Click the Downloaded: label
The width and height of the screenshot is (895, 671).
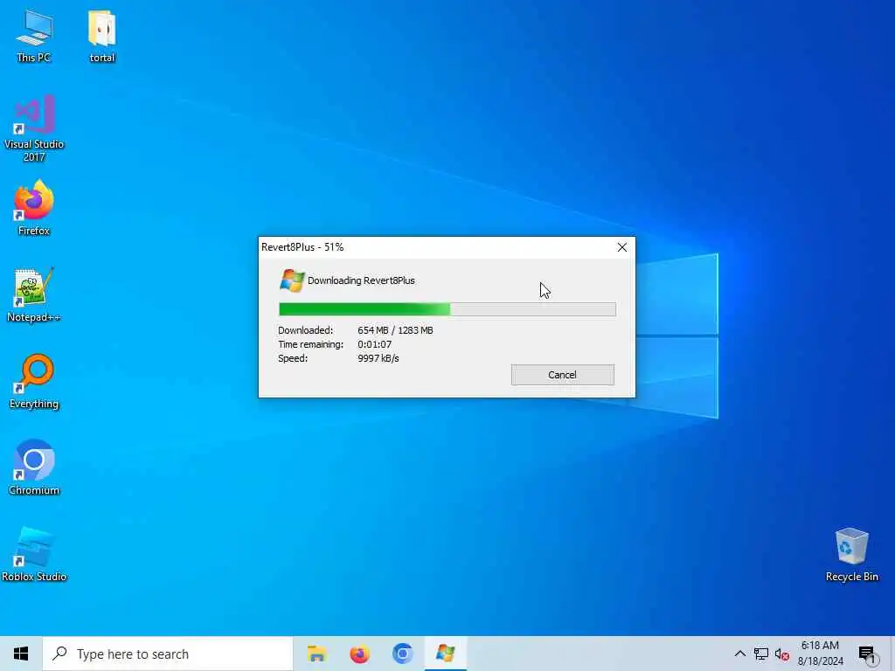coord(305,330)
